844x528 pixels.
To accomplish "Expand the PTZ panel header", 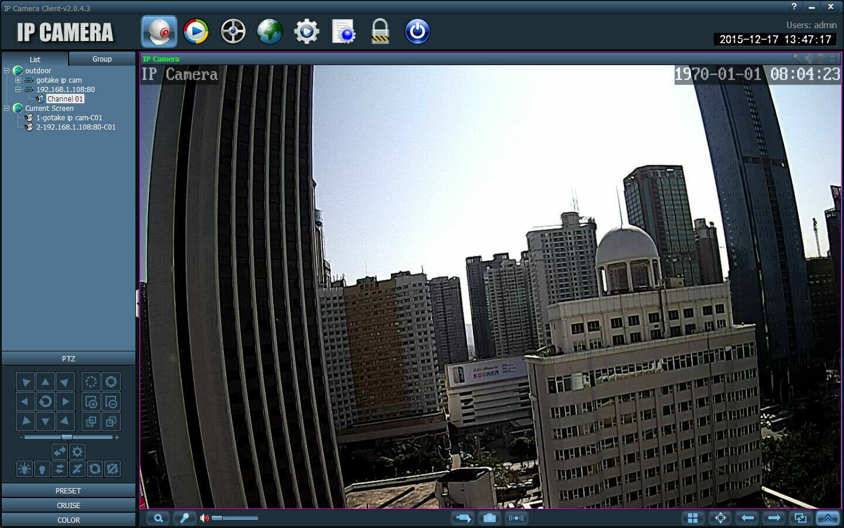I will click(x=69, y=358).
